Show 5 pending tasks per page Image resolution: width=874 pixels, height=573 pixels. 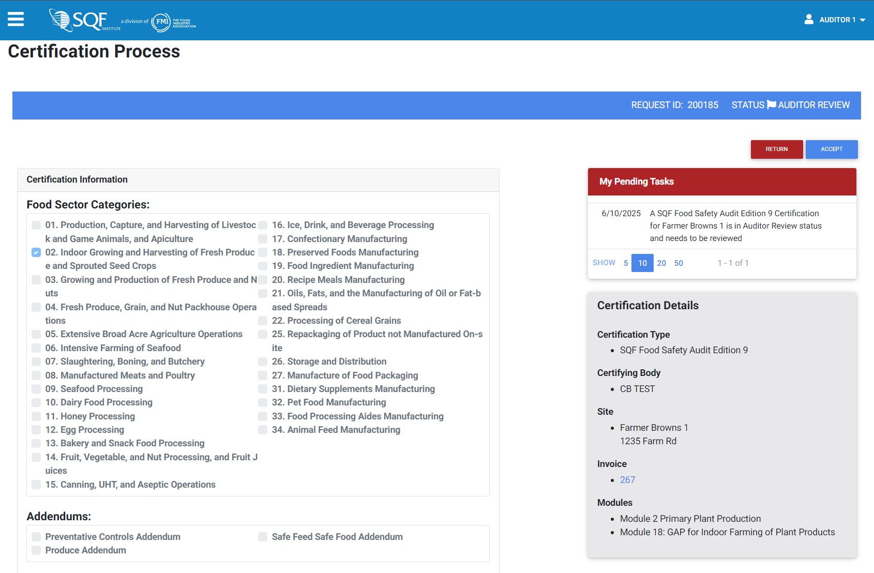pos(626,263)
